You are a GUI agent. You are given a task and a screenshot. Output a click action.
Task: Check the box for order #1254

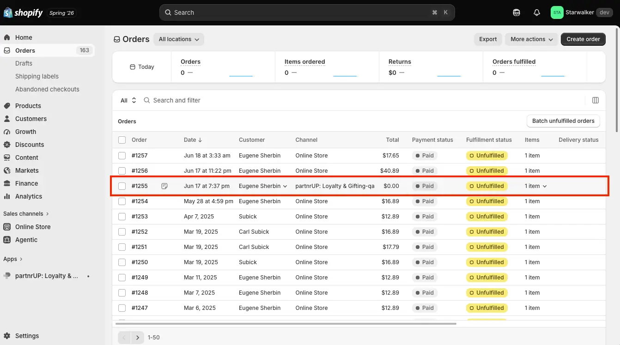pyautogui.click(x=122, y=201)
